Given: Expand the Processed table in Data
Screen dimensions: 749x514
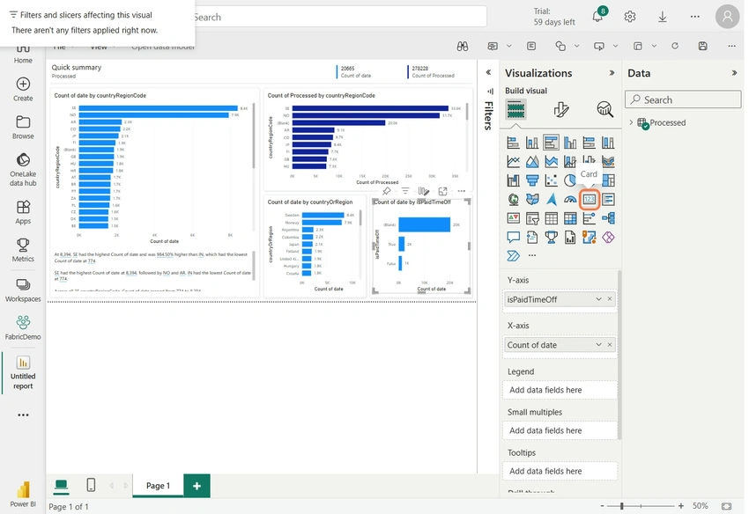Looking at the screenshot, I should tap(631, 122).
